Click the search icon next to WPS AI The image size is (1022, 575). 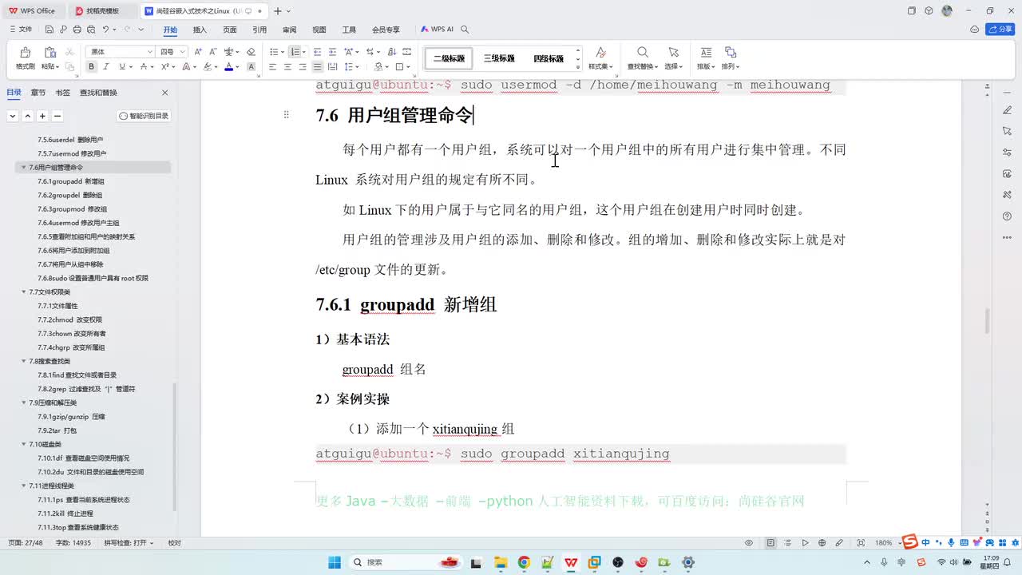465,30
